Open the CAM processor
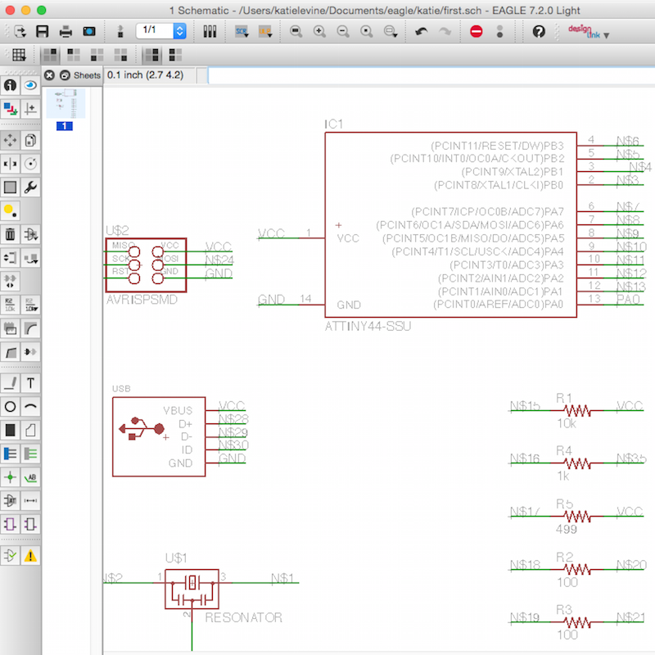The width and height of the screenshot is (655, 655). 89,31
